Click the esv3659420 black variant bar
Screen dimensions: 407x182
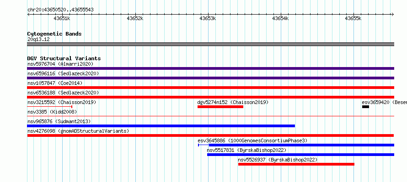(365, 107)
